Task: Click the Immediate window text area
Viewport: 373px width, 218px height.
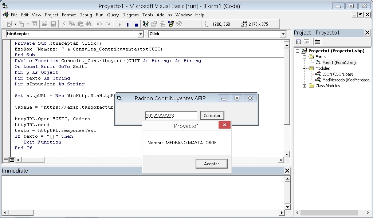Action: pos(143,193)
